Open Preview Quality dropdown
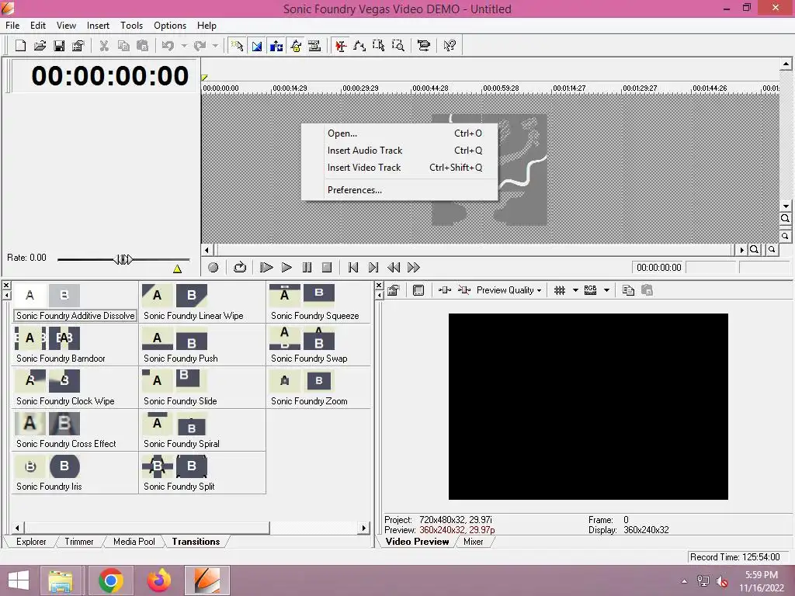Viewport: 795px width, 596px height. click(509, 290)
